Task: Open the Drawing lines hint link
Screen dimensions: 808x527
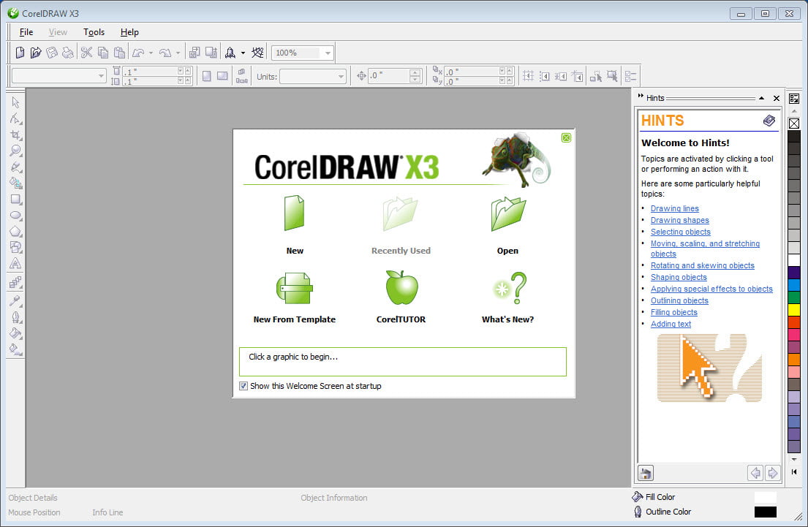Action: pos(674,208)
